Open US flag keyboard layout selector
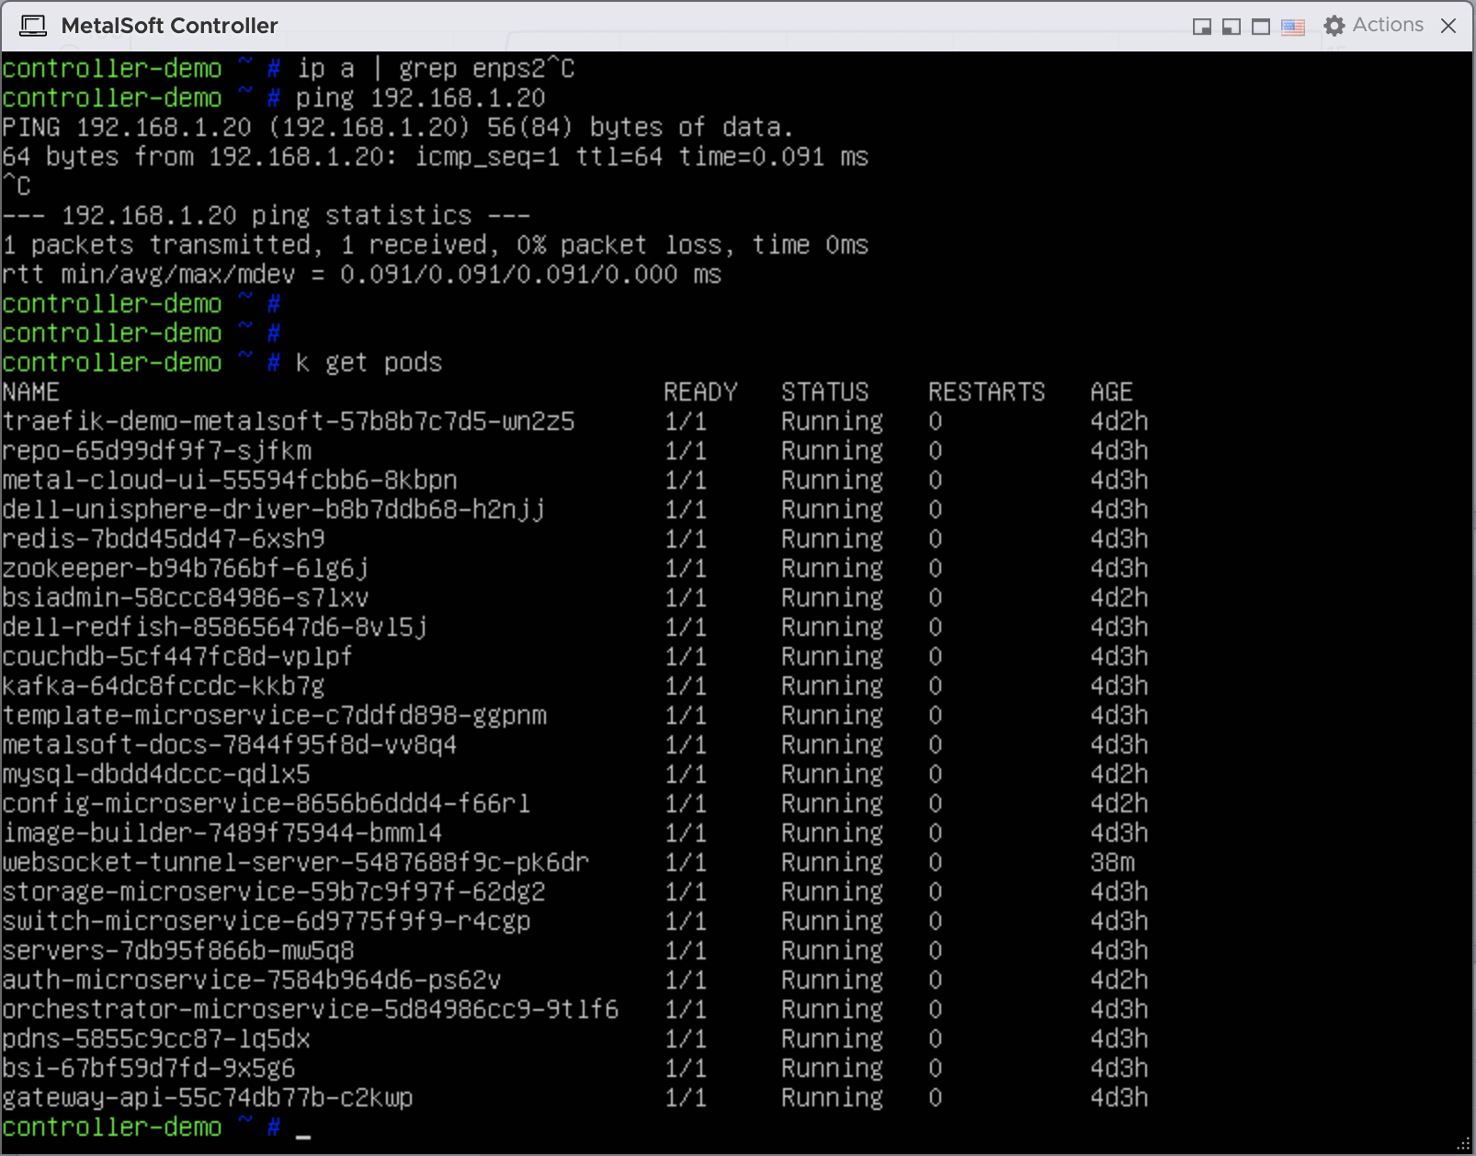1476x1156 pixels. [1293, 27]
